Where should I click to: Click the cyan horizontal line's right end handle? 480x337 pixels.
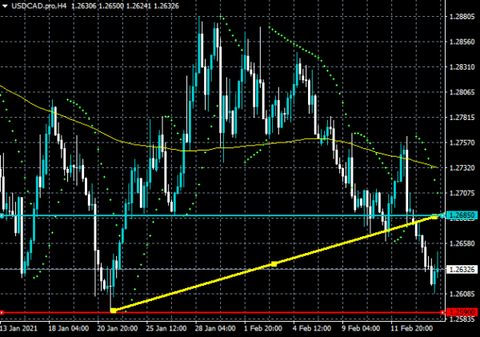pyautogui.click(x=442, y=215)
